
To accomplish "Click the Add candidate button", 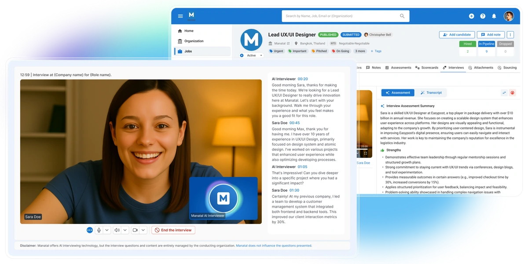I will 457,35.
